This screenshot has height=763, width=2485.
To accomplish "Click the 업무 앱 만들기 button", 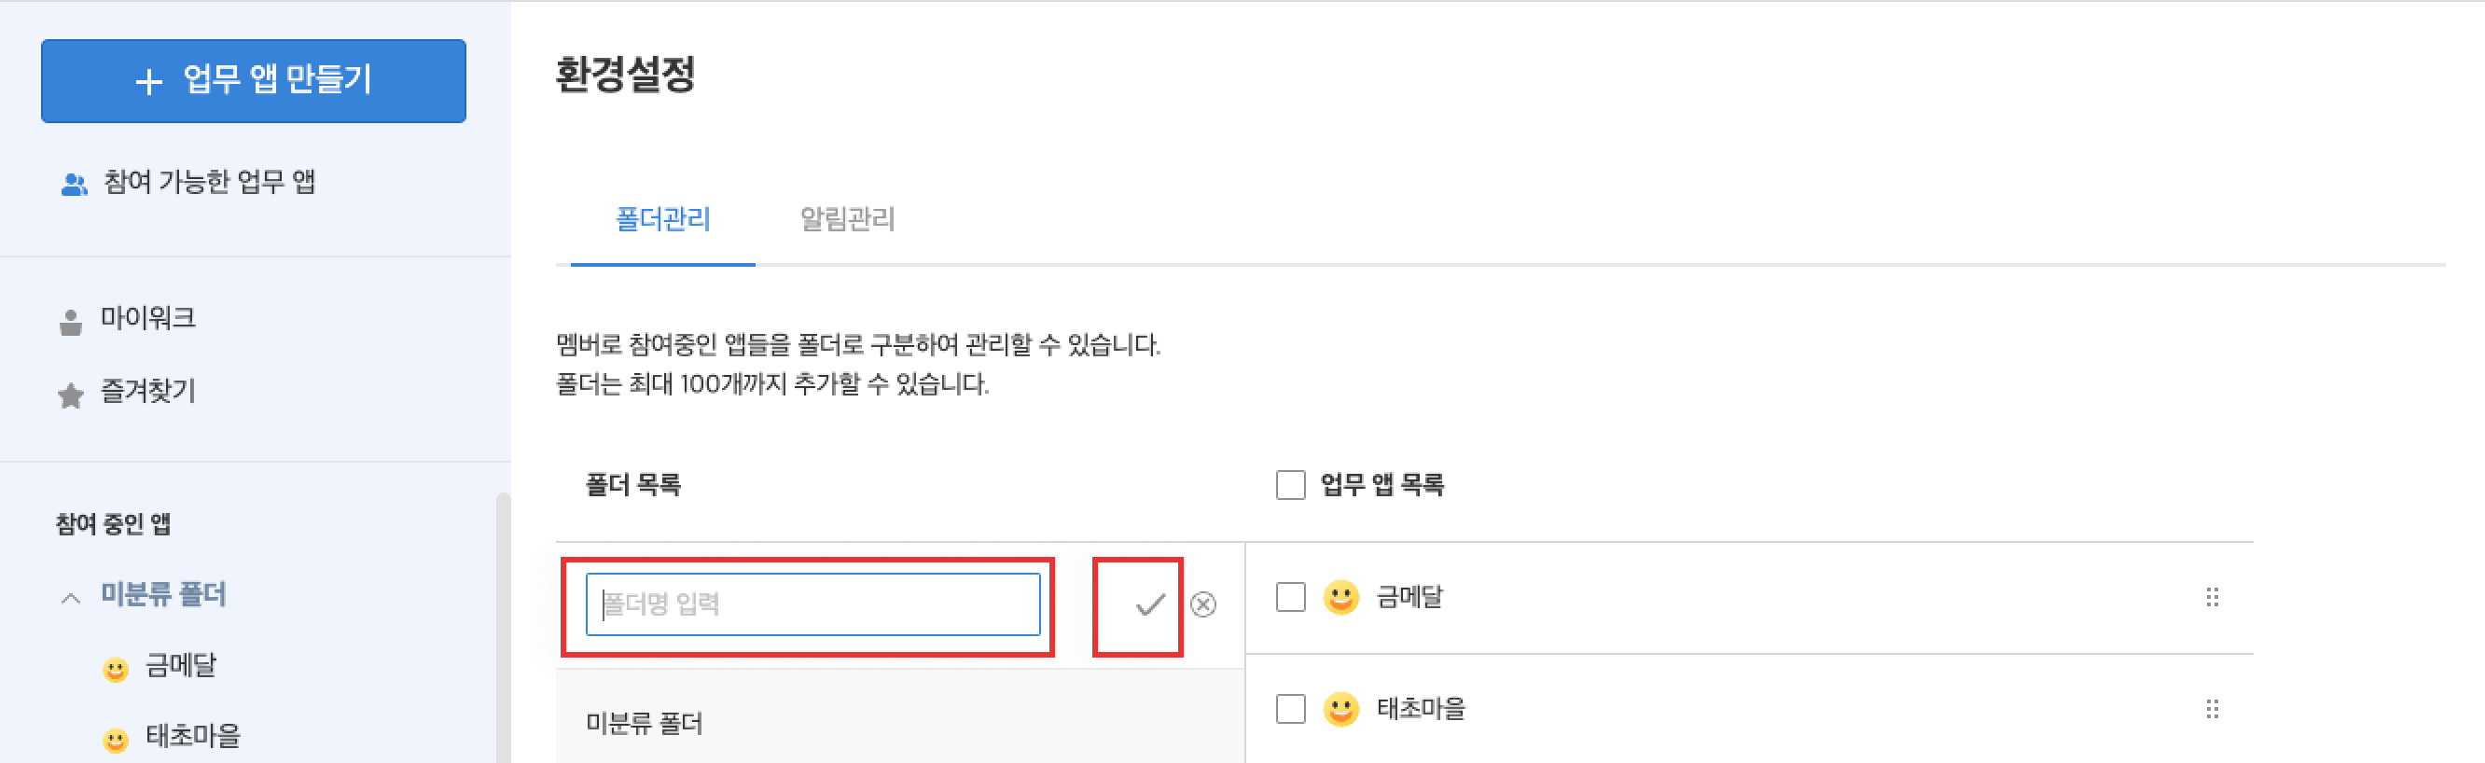I will tap(254, 81).
